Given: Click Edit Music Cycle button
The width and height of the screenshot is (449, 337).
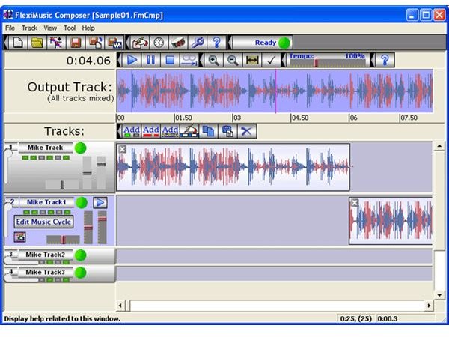Looking at the screenshot, I should [x=43, y=222].
